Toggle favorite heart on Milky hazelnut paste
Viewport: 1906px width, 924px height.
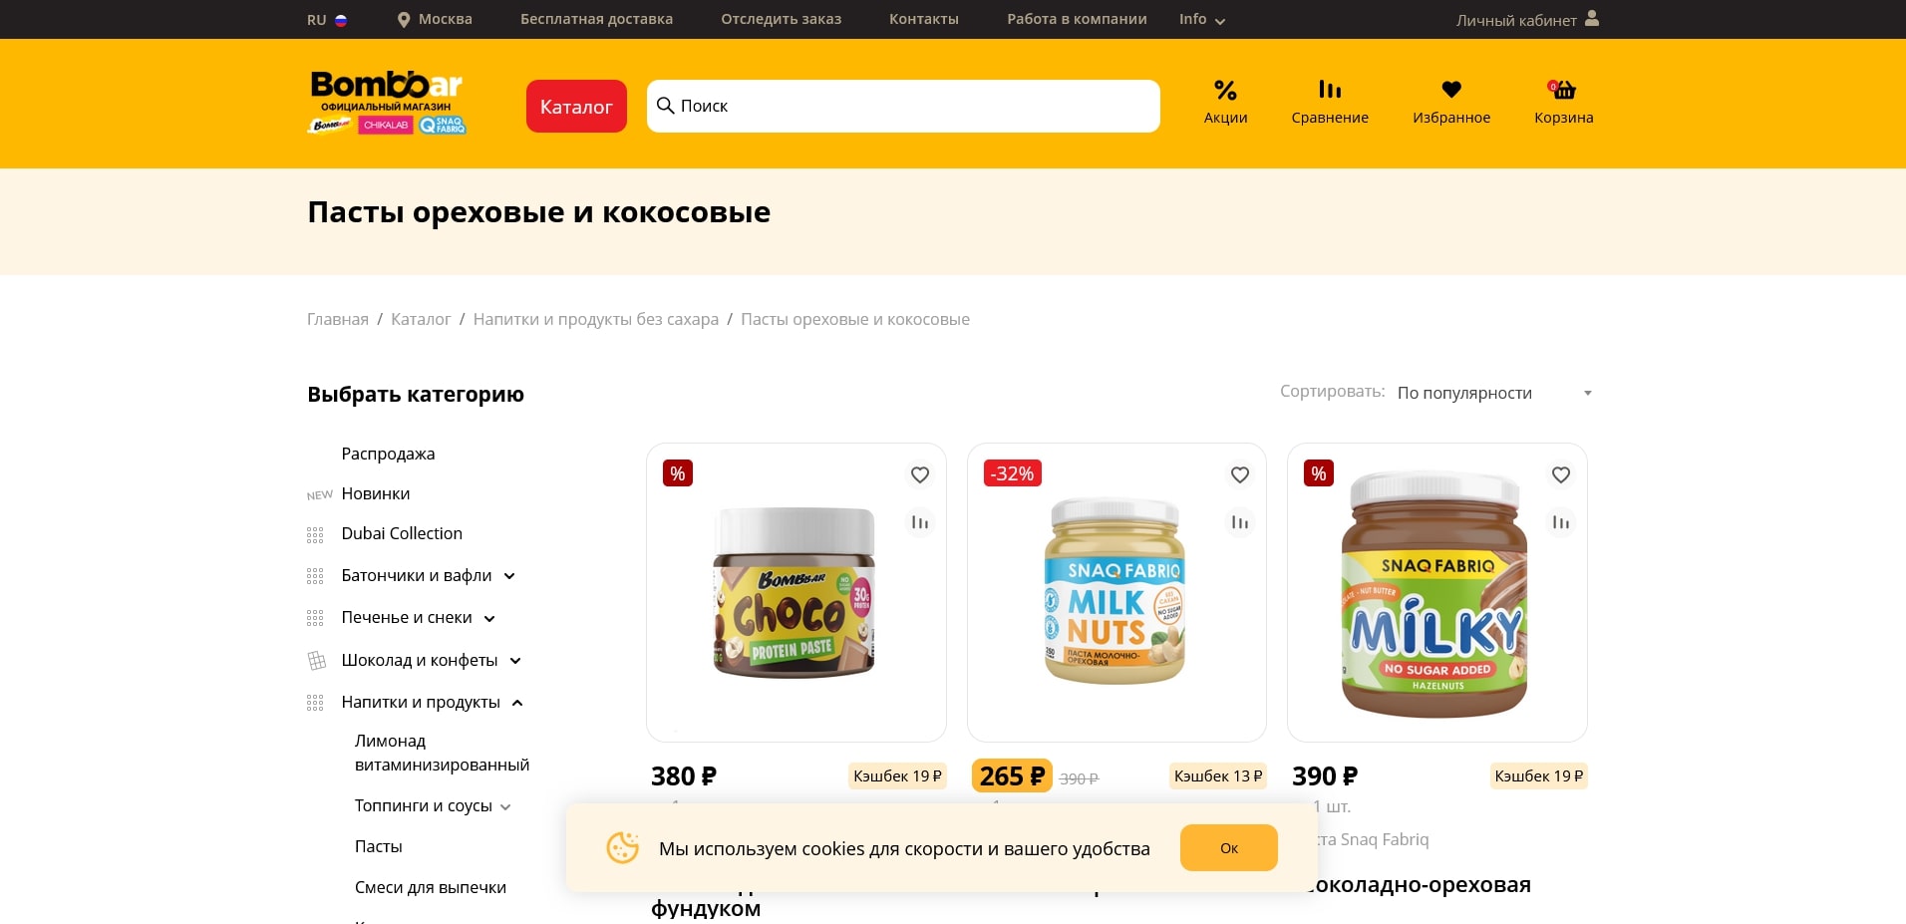click(x=1561, y=475)
